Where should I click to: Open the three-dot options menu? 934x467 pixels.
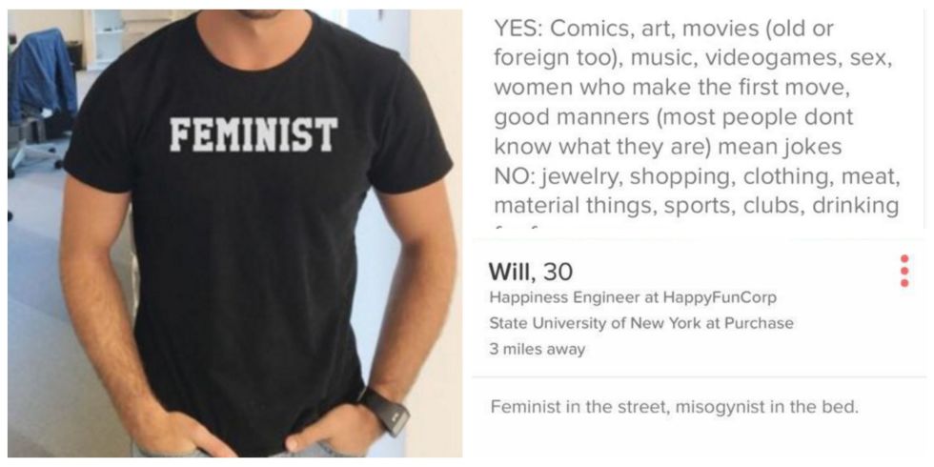(904, 271)
